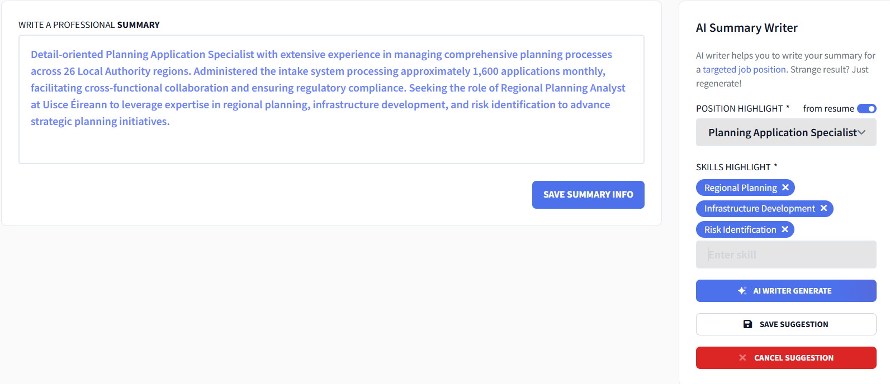Select the Infrastructure Development skill tag

(x=758, y=208)
